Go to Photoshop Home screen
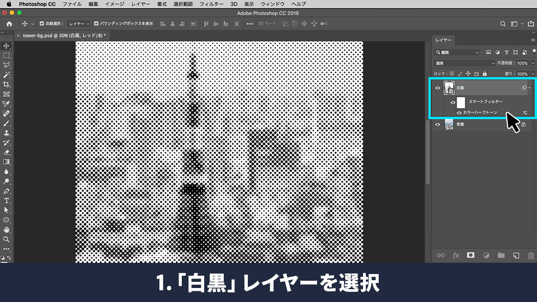The image size is (537, 302). point(10,23)
